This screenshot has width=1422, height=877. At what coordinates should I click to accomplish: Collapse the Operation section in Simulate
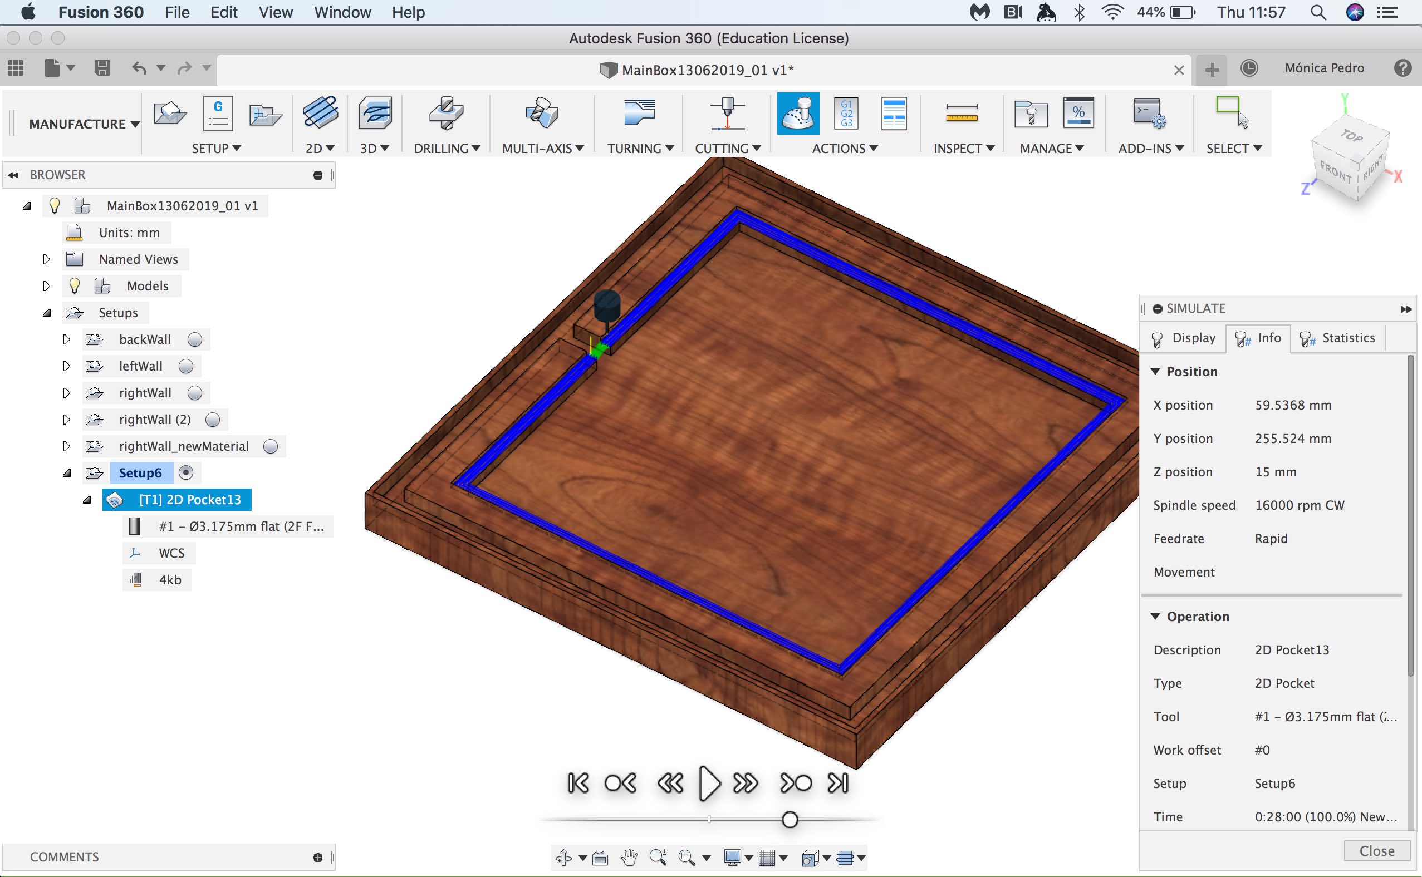click(1155, 616)
